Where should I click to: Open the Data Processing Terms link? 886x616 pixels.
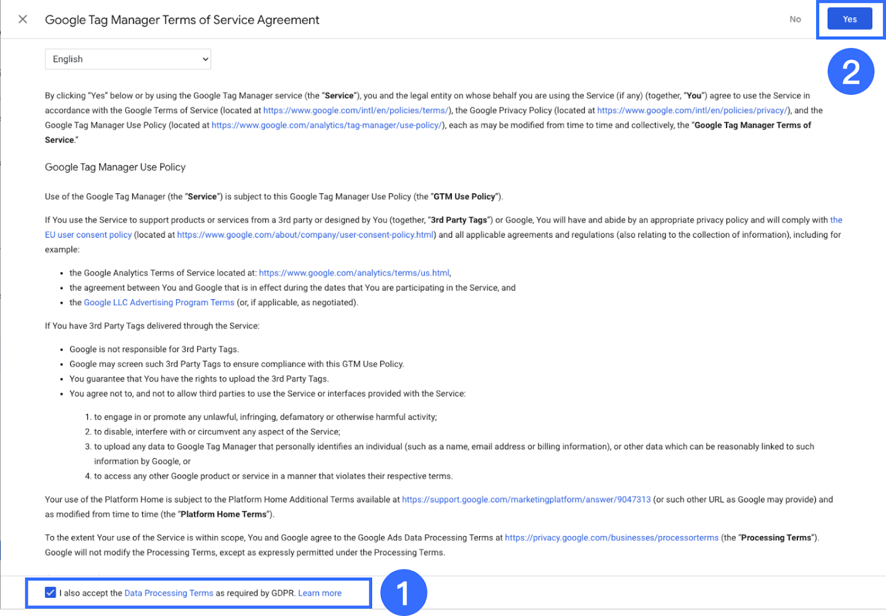coord(169,593)
